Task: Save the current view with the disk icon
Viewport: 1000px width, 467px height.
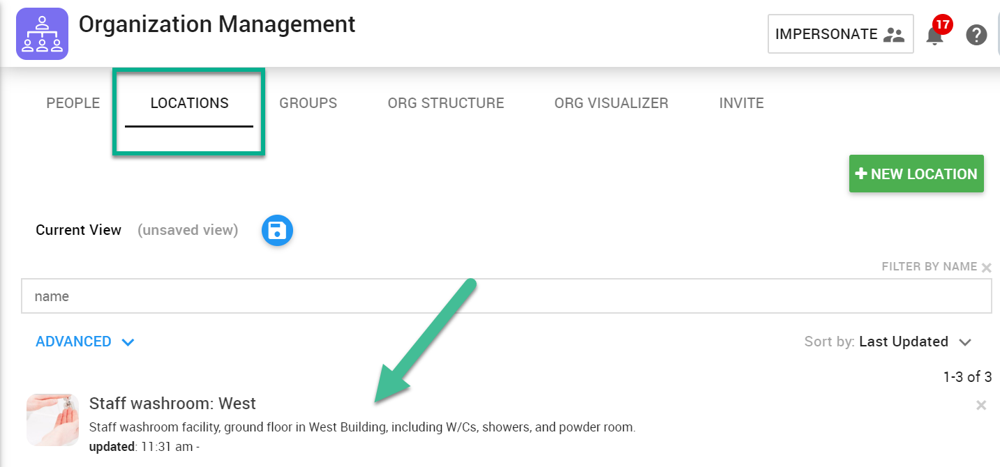Action: 277,231
